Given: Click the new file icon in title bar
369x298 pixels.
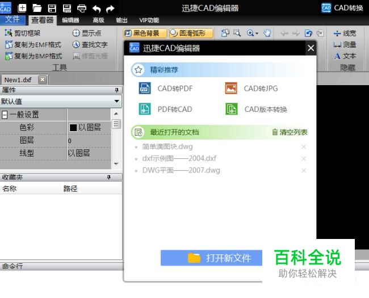Looking at the screenshot, I should click(22, 9).
